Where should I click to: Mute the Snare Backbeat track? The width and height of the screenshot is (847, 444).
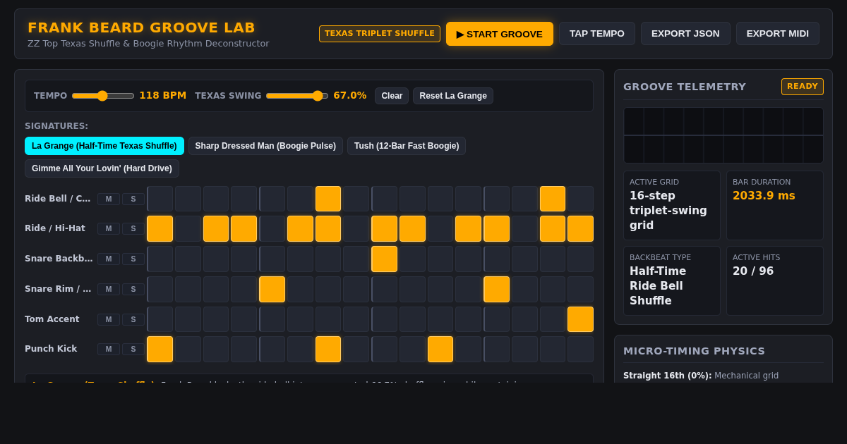[x=109, y=259]
